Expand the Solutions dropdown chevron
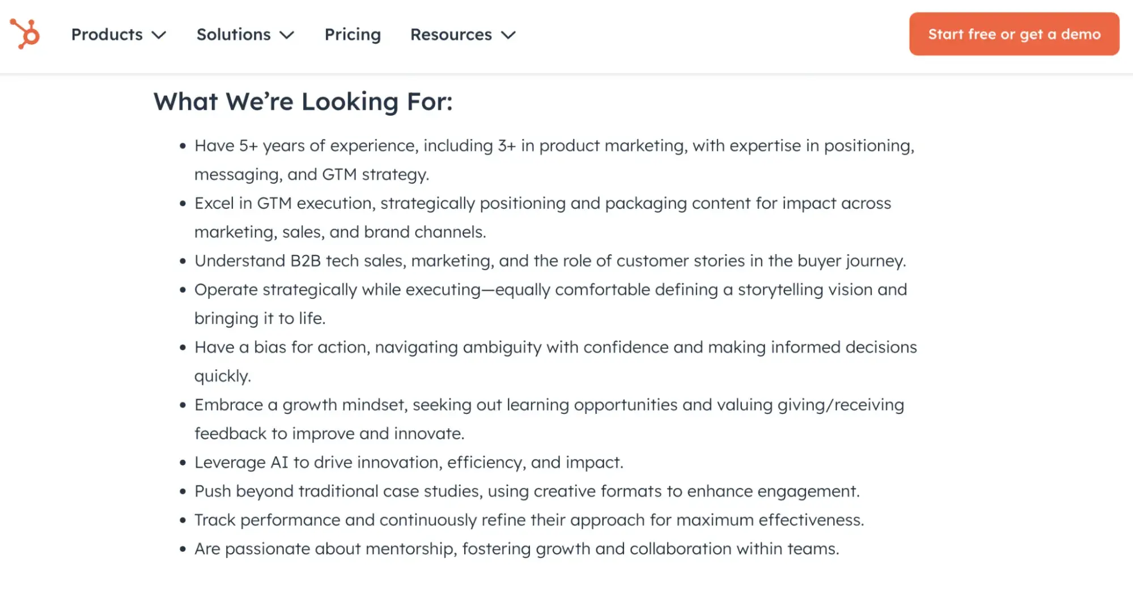Image resolution: width=1133 pixels, height=597 pixels. coord(287,36)
